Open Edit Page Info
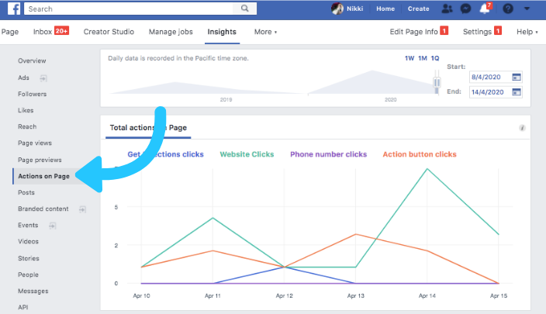 (413, 32)
